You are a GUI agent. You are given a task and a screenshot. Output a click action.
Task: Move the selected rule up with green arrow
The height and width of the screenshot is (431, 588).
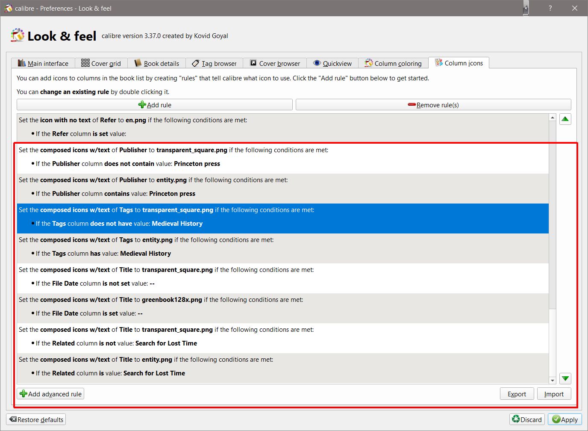pyautogui.click(x=565, y=119)
